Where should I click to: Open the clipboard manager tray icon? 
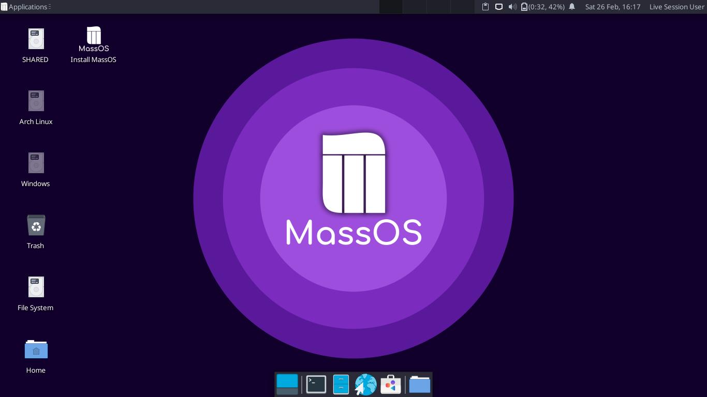click(x=485, y=7)
